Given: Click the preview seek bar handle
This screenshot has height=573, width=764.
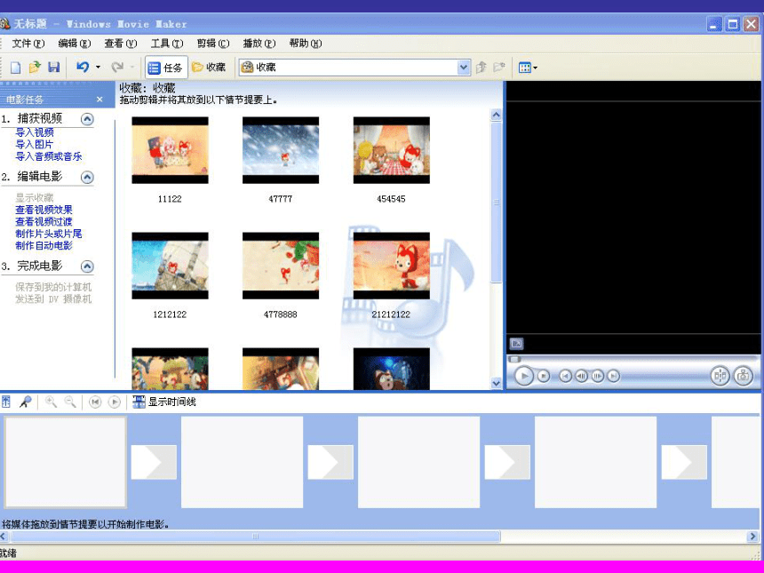Looking at the screenshot, I should pos(514,359).
